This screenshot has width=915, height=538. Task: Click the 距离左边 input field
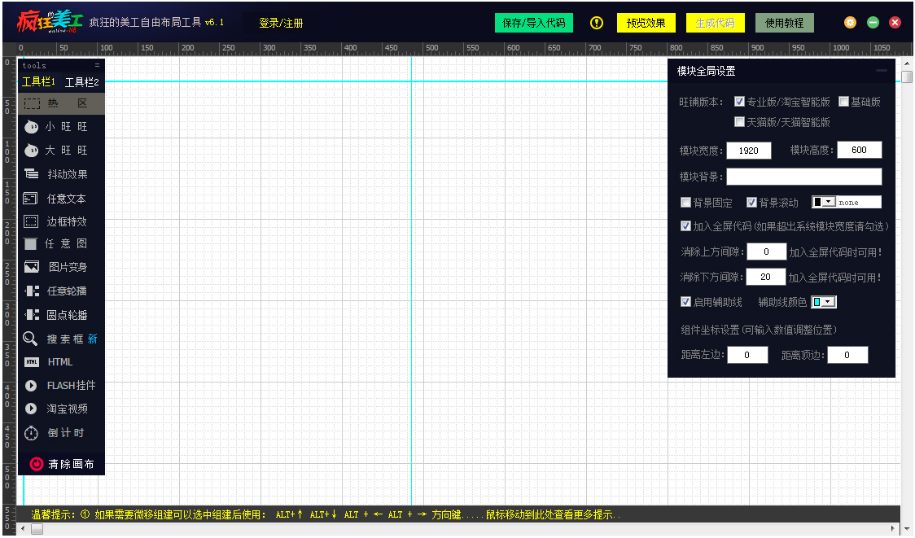[747, 355]
